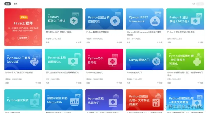This screenshot has height=113, width=207.
Task: Star the Python办公自动化 course
Action: (119, 83)
